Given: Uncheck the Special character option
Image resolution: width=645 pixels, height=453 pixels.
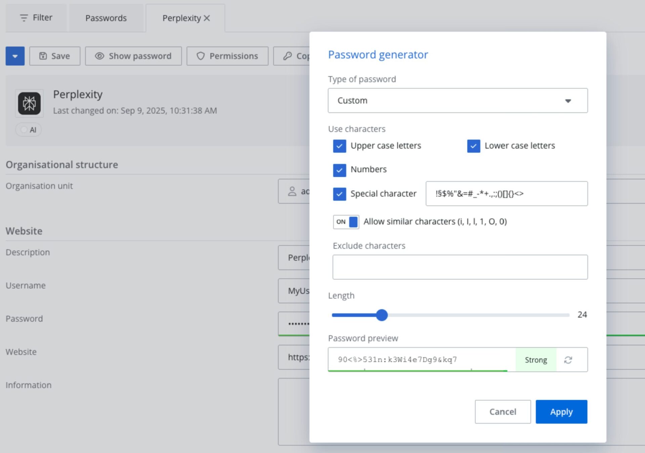Looking at the screenshot, I should pyautogui.click(x=340, y=194).
